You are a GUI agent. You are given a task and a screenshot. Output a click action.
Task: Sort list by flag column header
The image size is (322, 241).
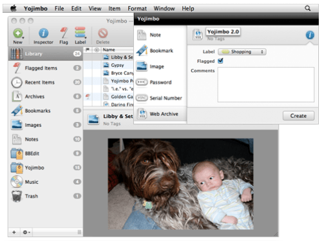coord(88,50)
